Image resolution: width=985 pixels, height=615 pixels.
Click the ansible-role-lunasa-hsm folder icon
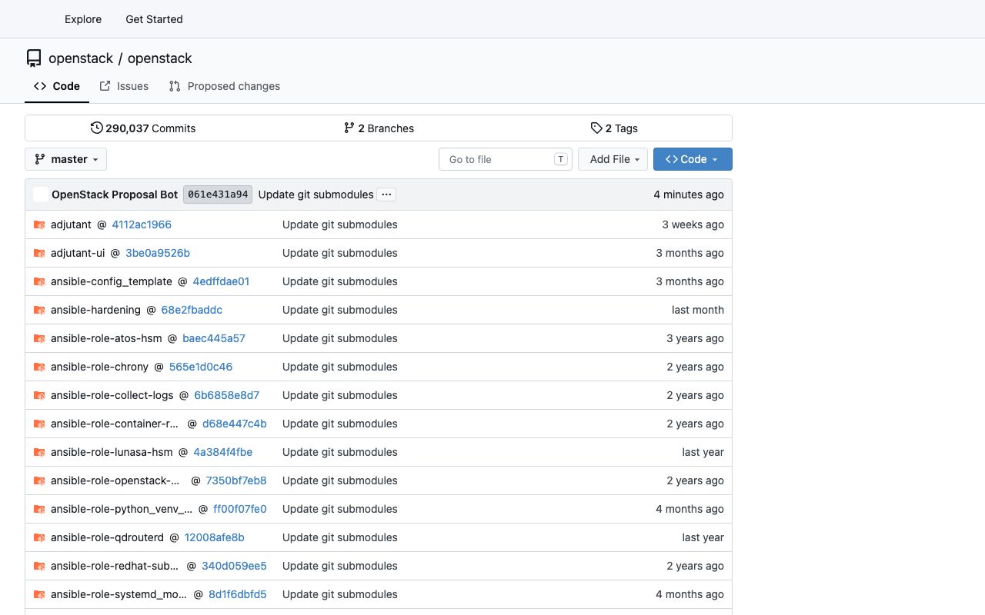click(x=39, y=452)
